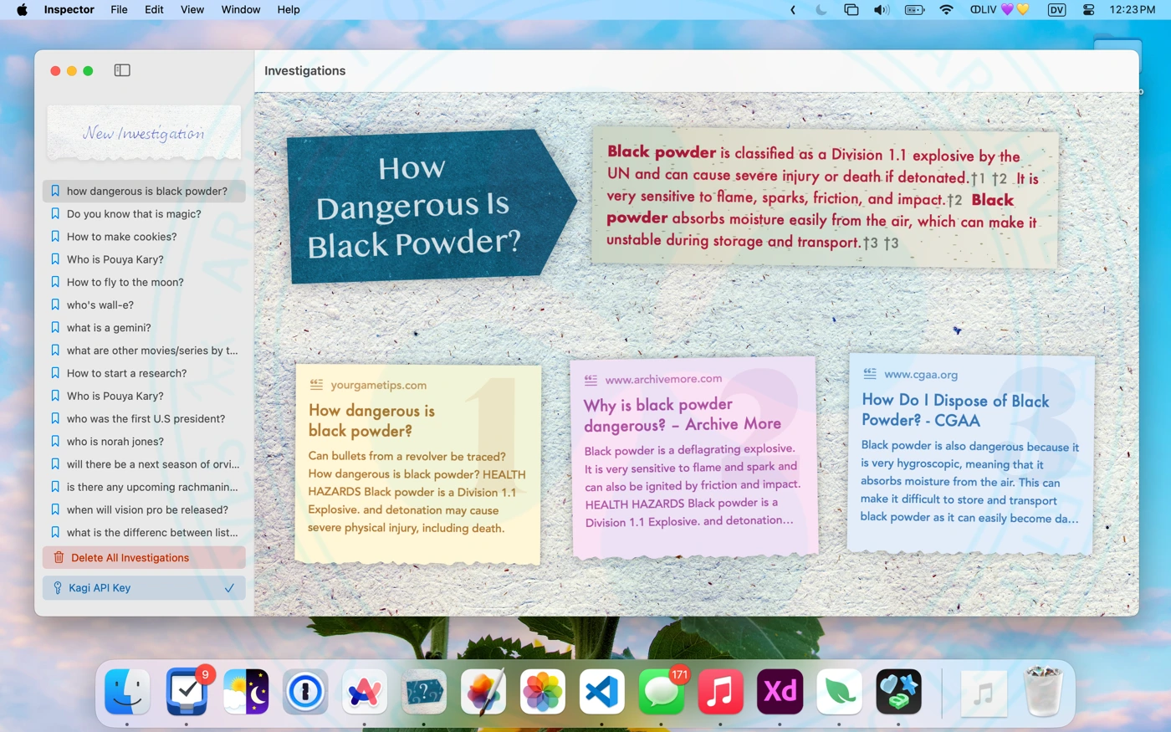Open the View menu

point(192,10)
